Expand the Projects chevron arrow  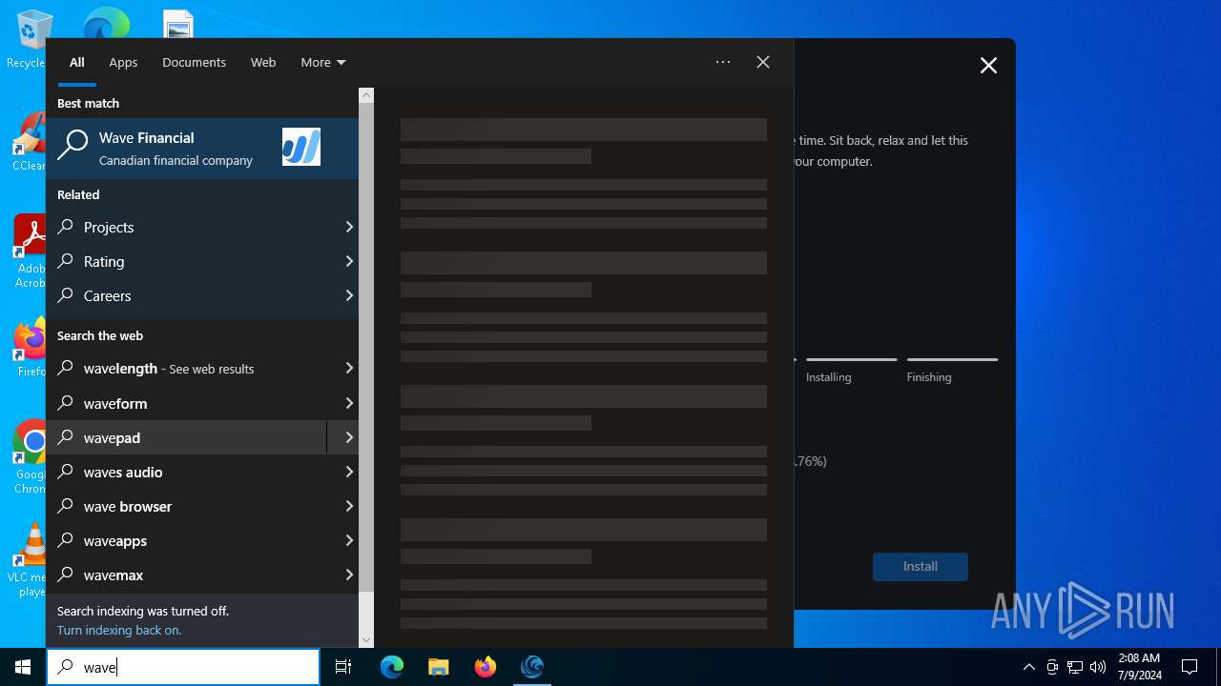[349, 227]
